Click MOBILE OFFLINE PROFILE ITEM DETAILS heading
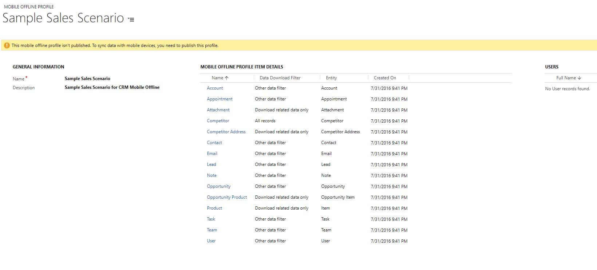The width and height of the screenshot is (597, 270). pyautogui.click(x=242, y=67)
